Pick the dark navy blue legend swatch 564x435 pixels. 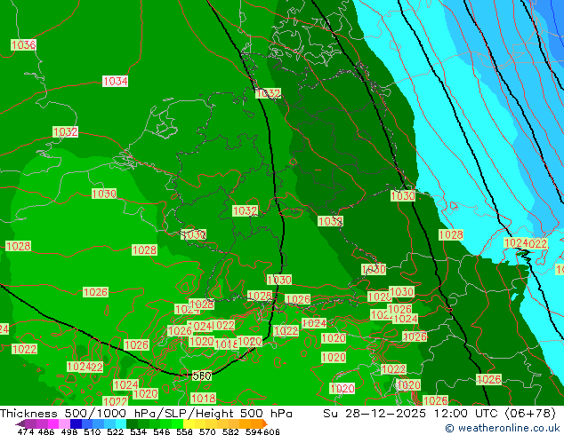point(76,423)
